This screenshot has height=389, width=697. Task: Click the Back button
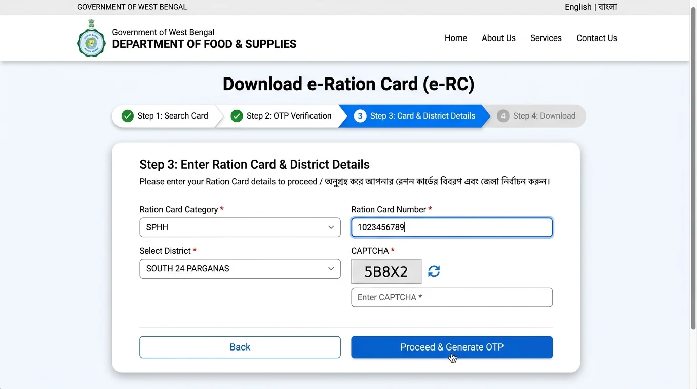(x=240, y=347)
